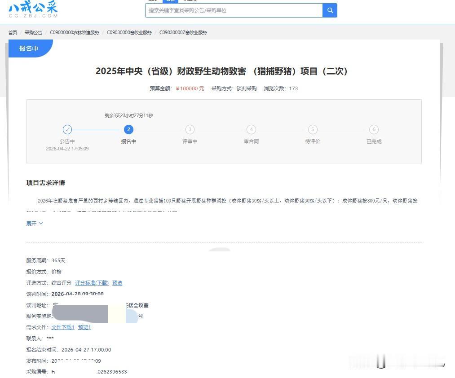This screenshot has width=455, height=378.
Task: Open 采购公告 breadcrumb link
Action: [x=33, y=32]
